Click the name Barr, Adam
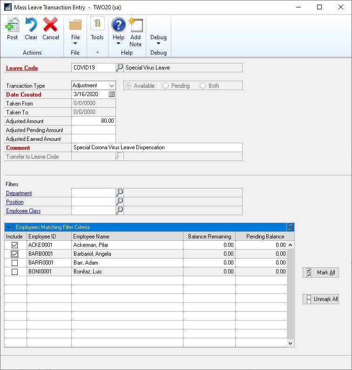The height and width of the screenshot is (370, 352). pos(86,263)
